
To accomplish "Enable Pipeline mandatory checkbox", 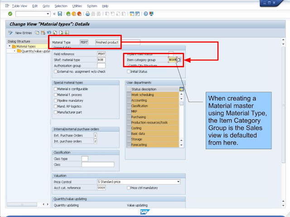I will (x=55, y=100).
